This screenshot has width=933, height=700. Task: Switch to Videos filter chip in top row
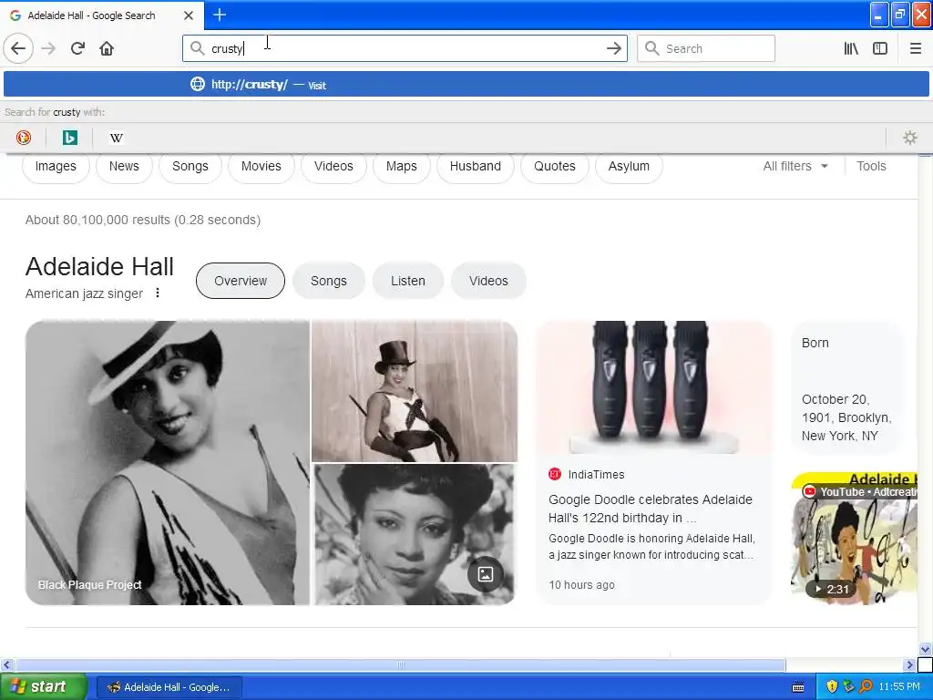[333, 166]
